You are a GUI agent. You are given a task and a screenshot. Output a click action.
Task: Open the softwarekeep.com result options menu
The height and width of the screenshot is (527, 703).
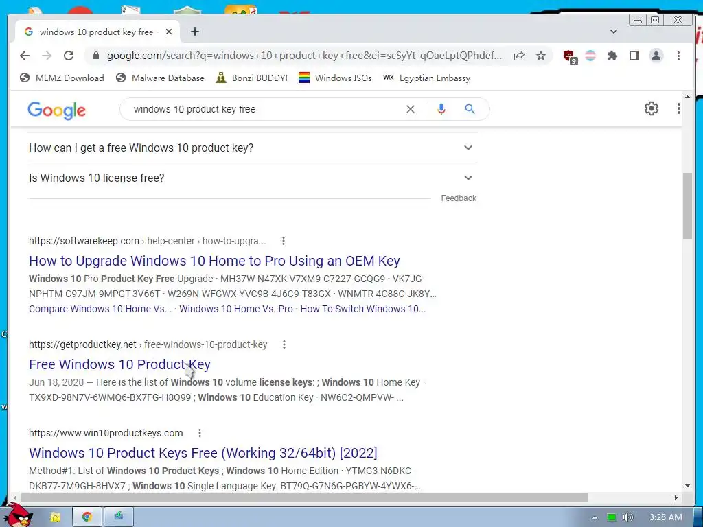tap(283, 241)
